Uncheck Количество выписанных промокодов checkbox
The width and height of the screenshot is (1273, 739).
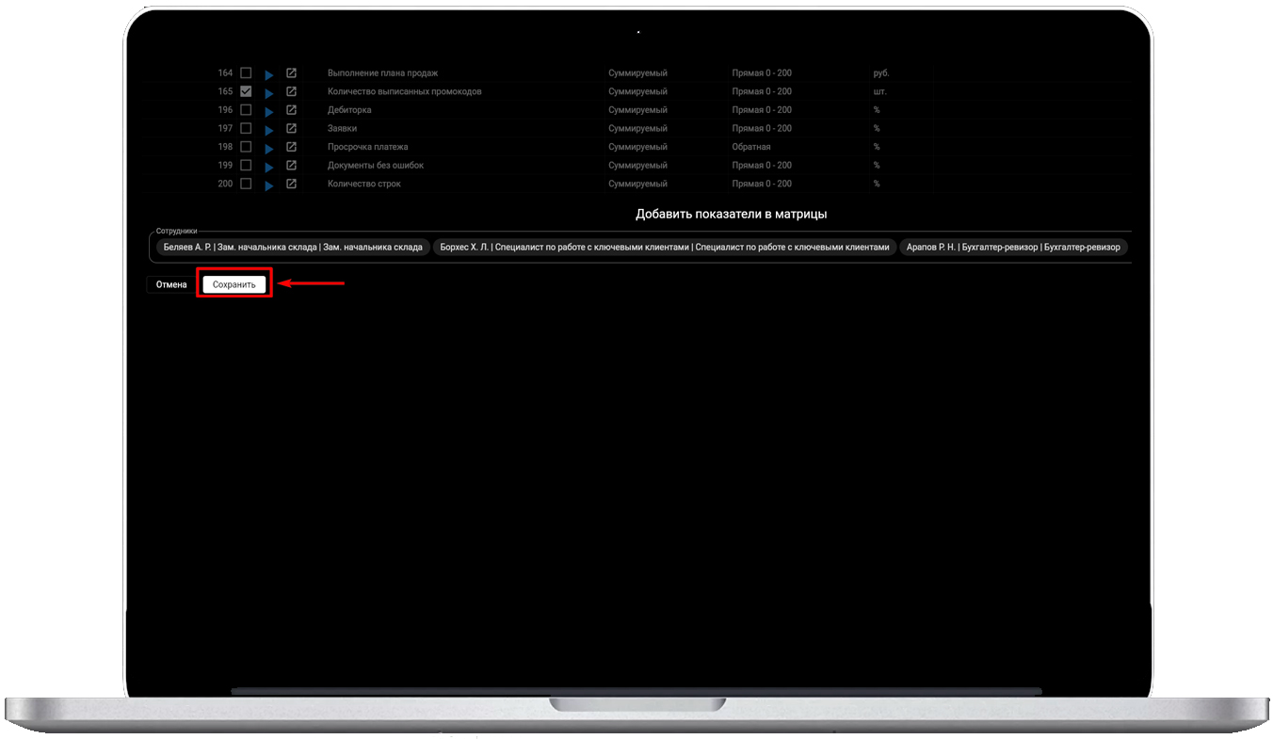pos(246,91)
